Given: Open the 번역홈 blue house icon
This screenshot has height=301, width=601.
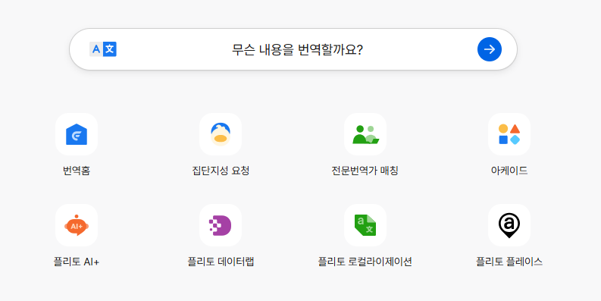Looking at the screenshot, I should click(77, 134).
